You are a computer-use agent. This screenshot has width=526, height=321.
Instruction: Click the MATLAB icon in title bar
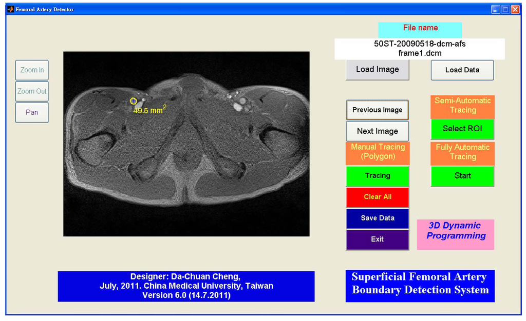point(10,9)
